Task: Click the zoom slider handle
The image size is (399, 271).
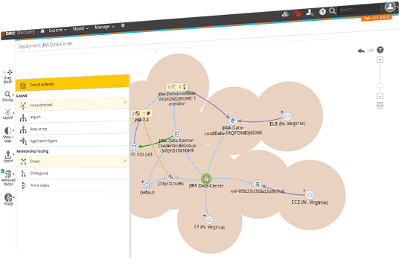Action: (380, 86)
